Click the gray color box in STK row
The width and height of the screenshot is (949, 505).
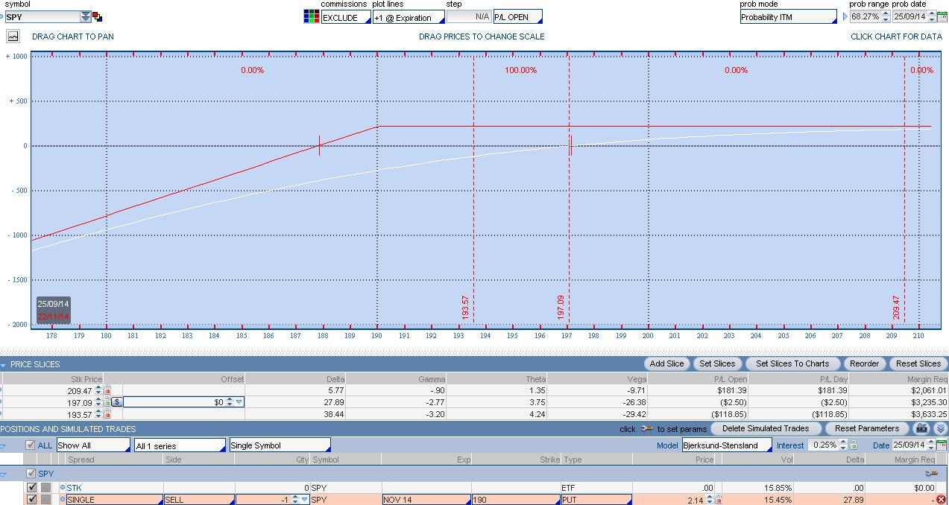point(46,487)
